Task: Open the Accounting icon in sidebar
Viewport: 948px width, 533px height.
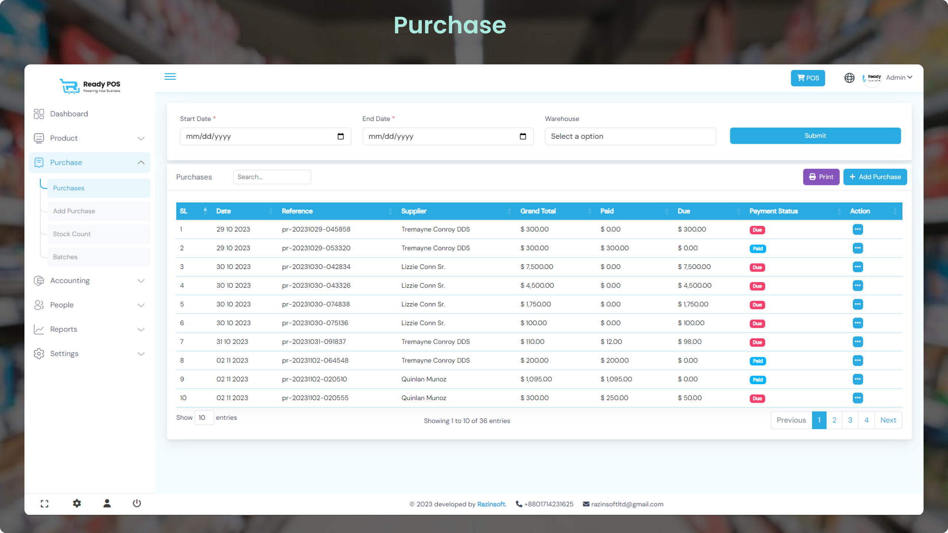Action: 39,281
